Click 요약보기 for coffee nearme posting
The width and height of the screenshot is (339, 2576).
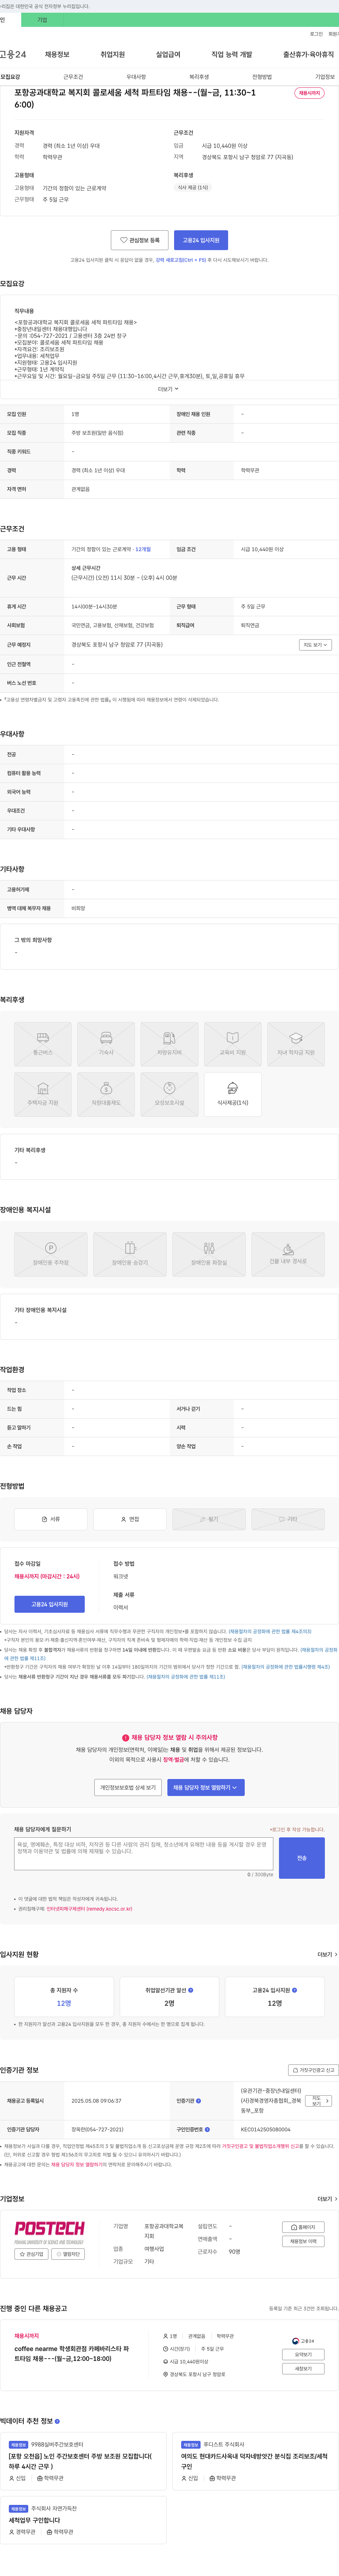tap(303, 2354)
